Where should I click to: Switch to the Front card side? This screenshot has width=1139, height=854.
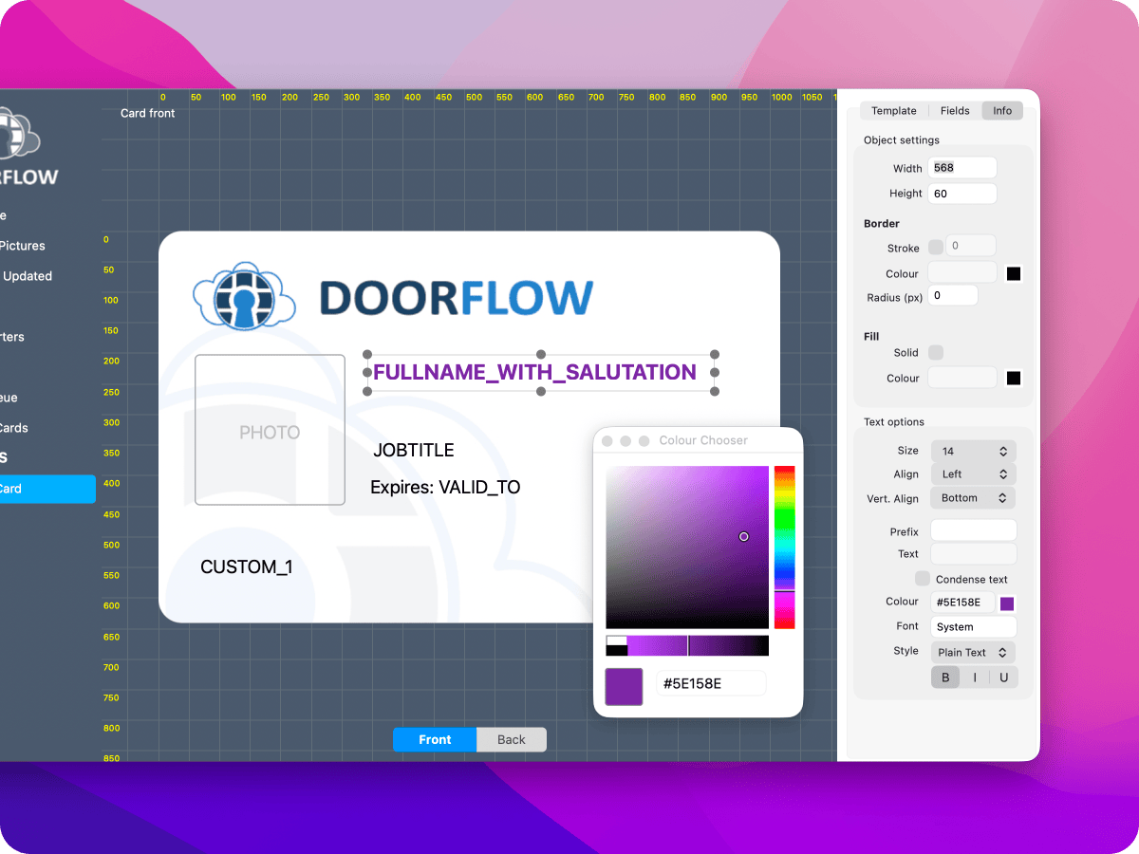pyautogui.click(x=435, y=740)
